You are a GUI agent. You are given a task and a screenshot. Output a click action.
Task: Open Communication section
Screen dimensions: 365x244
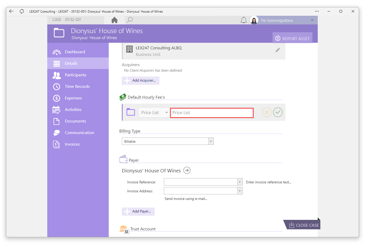tap(78, 133)
